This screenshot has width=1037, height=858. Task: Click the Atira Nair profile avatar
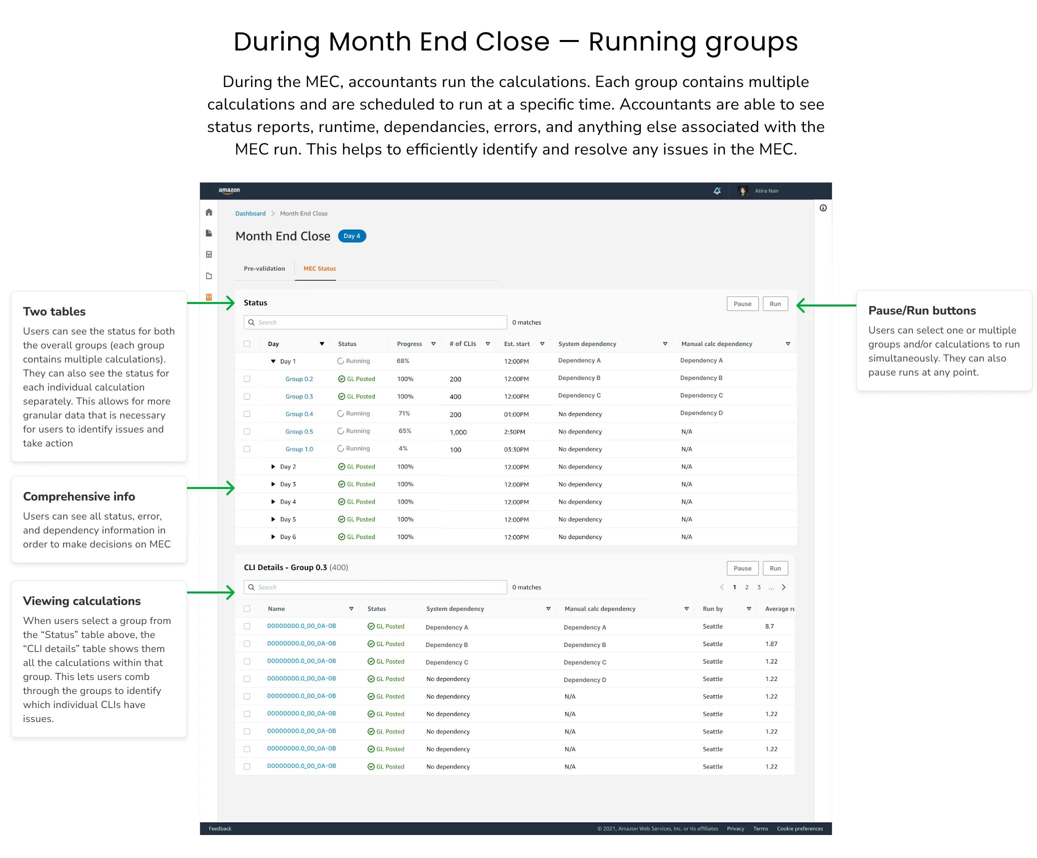coord(743,190)
